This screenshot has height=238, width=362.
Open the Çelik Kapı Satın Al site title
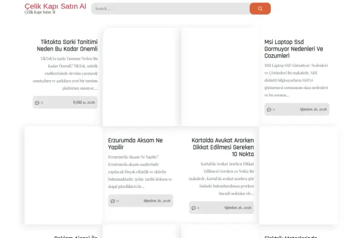(x=56, y=6)
